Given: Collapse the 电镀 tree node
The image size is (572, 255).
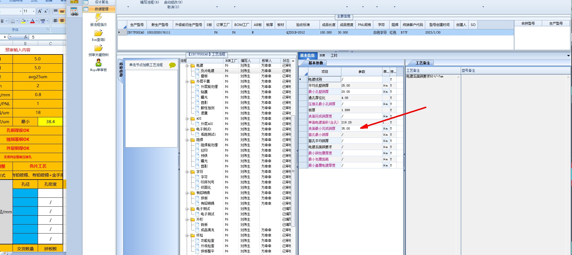Looking at the screenshot, I should coord(187,66).
